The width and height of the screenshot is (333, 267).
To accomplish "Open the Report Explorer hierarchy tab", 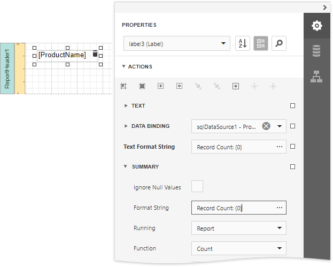I will tap(317, 77).
